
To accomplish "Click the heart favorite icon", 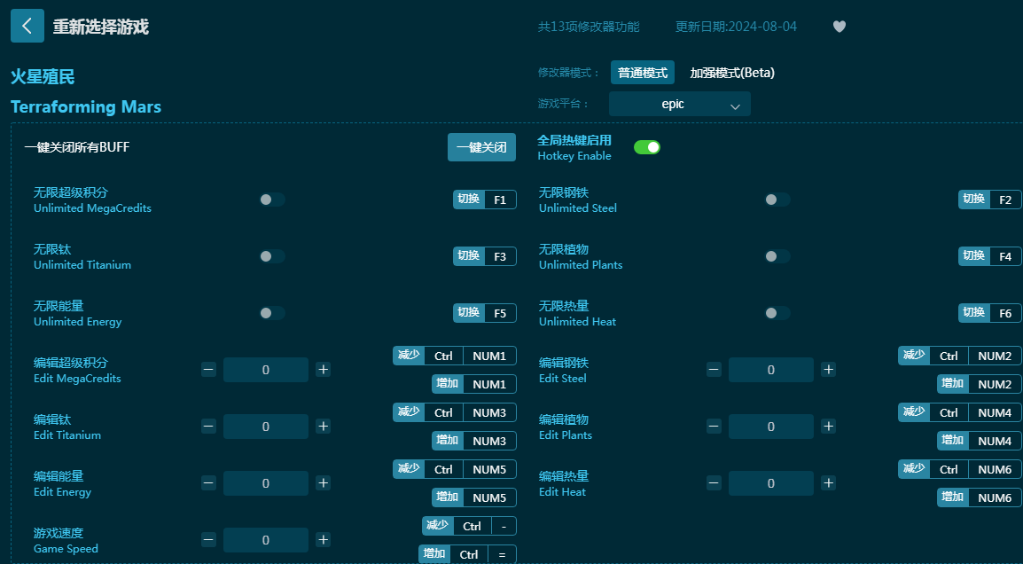I will tap(839, 27).
